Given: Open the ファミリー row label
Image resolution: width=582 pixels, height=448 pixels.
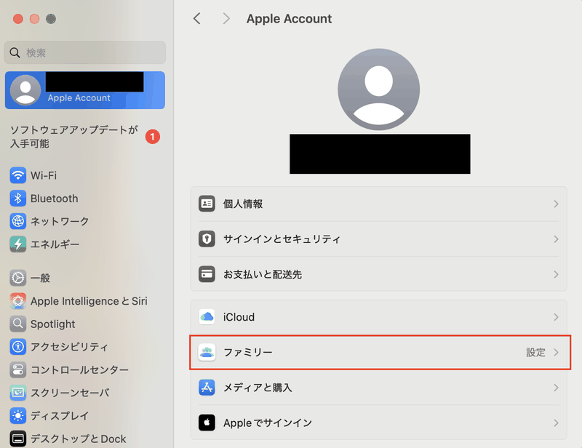Looking at the screenshot, I should pyautogui.click(x=248, y=352).
